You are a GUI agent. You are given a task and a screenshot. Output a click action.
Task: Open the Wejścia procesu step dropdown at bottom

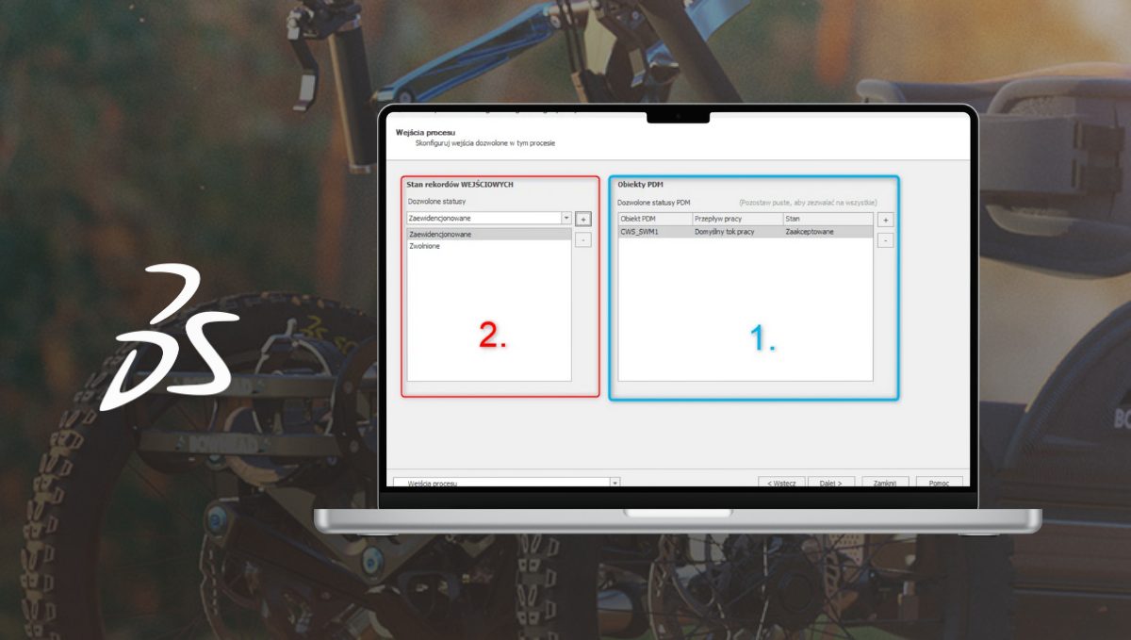(507, 482)
